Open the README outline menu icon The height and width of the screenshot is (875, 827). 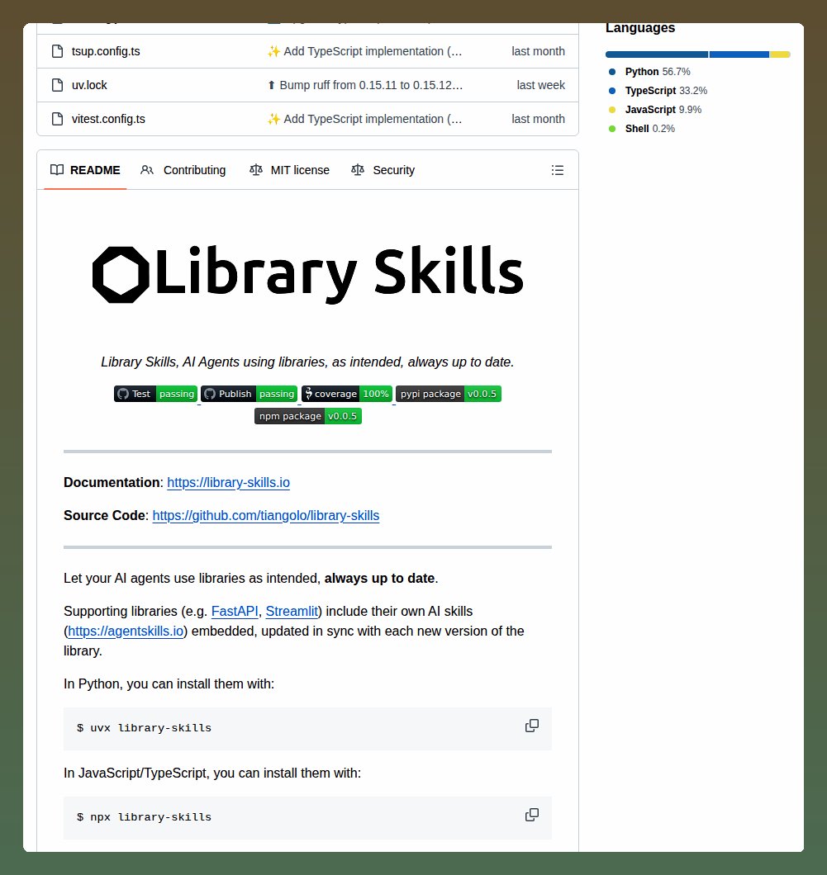click(558, 170)
